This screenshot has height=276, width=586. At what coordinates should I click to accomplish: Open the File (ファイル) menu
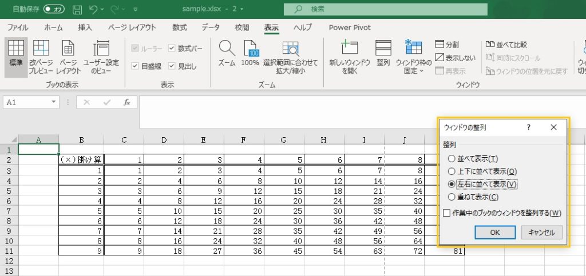point(18,27)
